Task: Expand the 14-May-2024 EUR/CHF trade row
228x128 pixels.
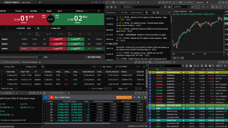Action: point(1,84)
